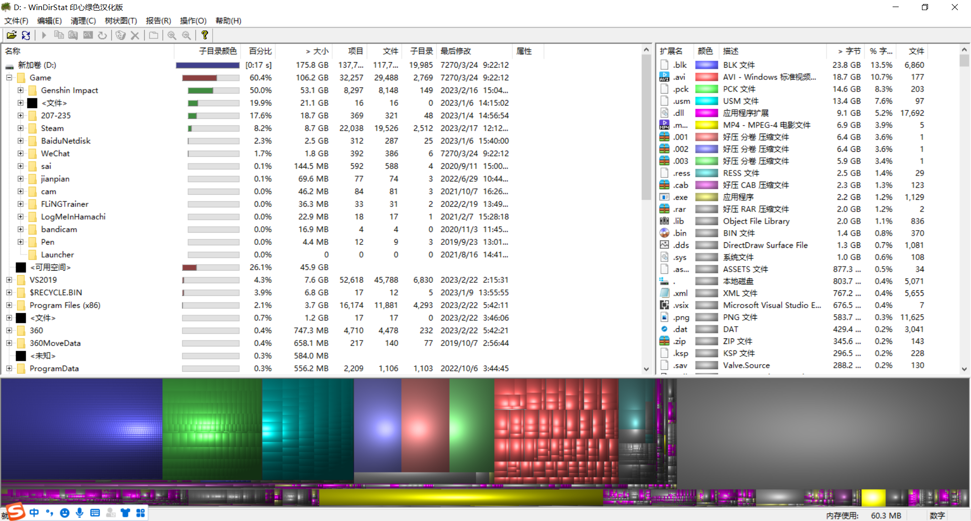Sort by the 描述 column header
The image size is (971, 521).
tap(773, 51)
